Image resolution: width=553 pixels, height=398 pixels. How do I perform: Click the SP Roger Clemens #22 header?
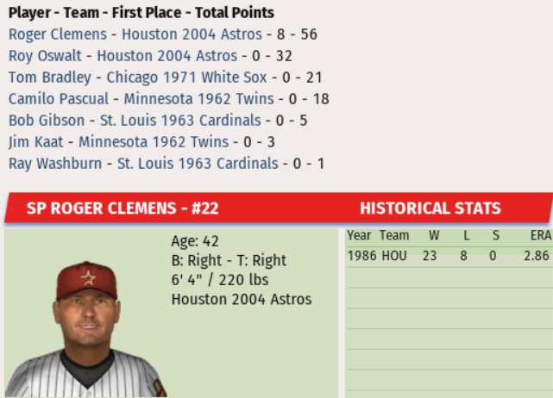[122, 208]
